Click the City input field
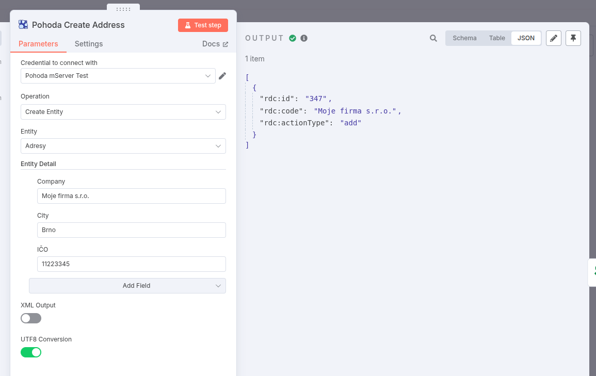Screen dimensions: 596x376 coord(132,230)
